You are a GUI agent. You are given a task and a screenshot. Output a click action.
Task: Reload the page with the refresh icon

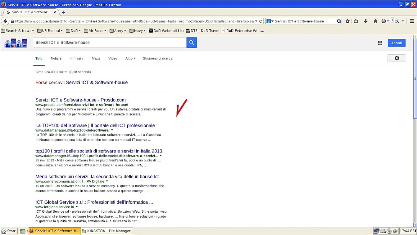pyautogui.click(x=261, y=21)
